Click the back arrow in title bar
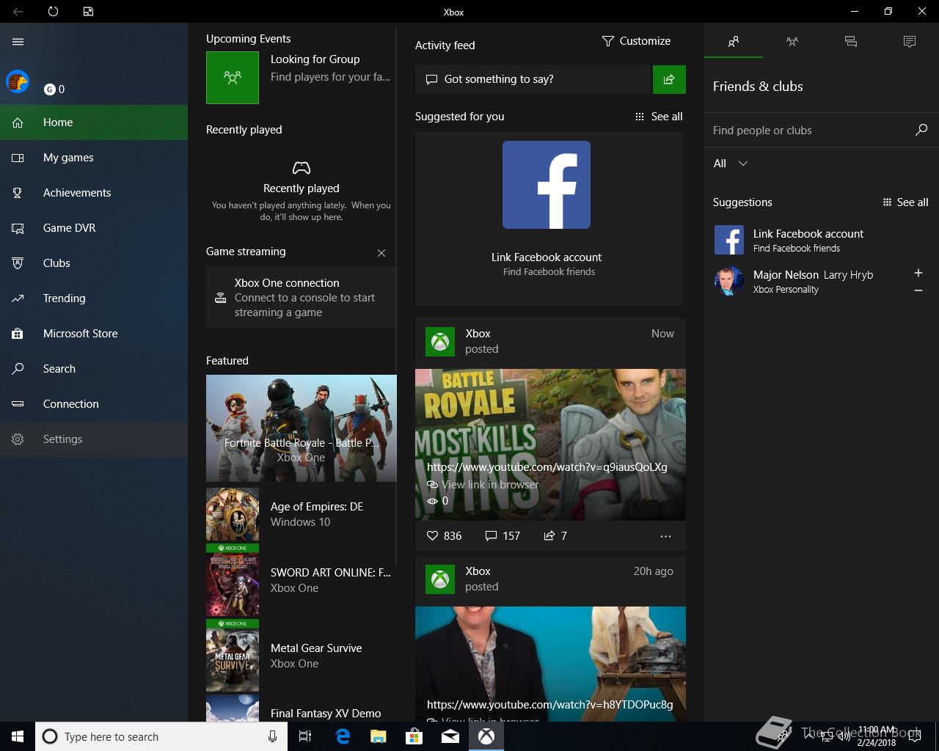Screen dimensions: 939x751 pyautogui.click(x=18, y=12)
